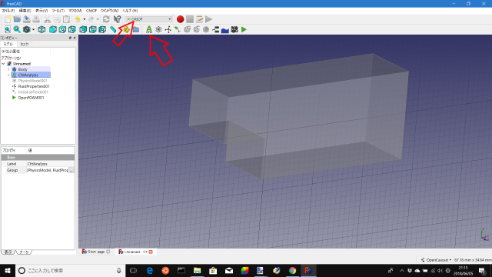Open the draw style icon
492x277 pixels.
27,29
